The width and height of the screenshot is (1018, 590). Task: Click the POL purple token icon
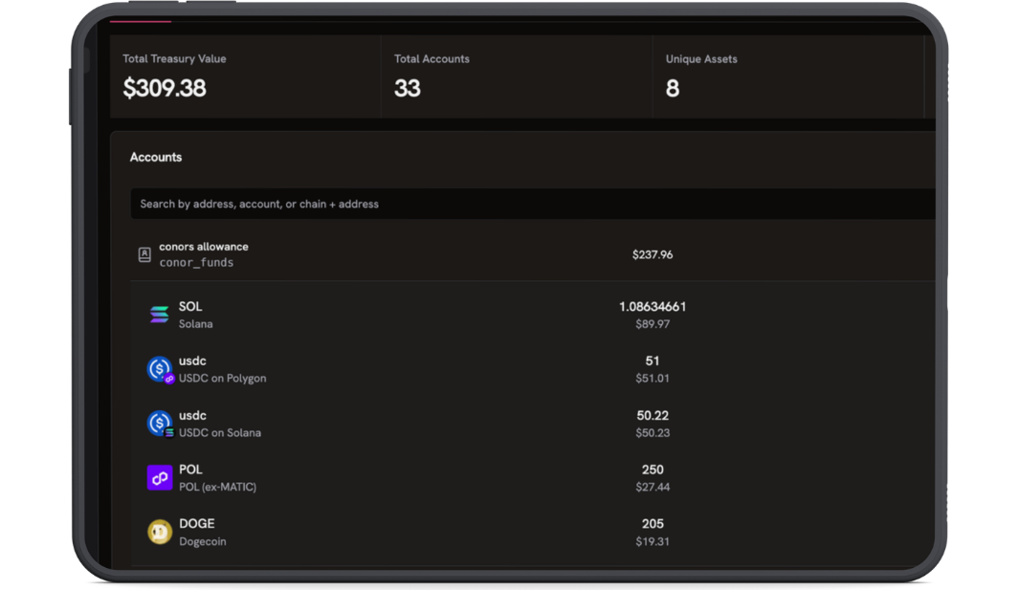coord(160,478)
